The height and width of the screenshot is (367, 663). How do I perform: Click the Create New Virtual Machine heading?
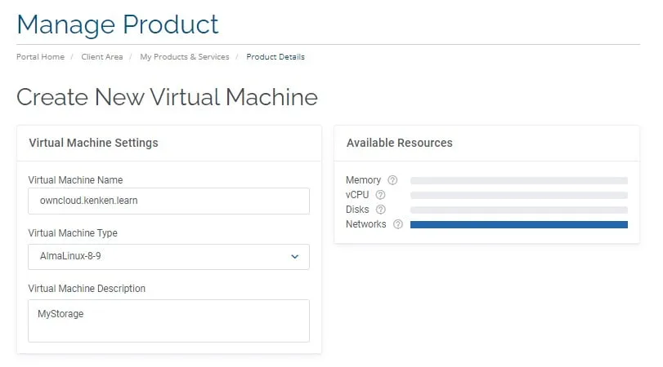[167, 97]
